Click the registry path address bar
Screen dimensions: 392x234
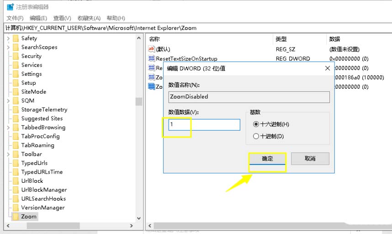click(197, 28)
